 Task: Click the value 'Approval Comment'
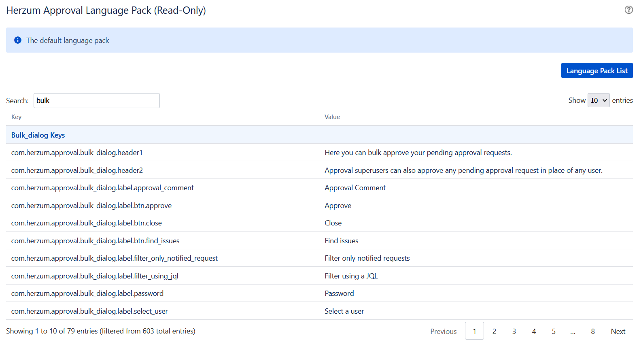click(355, 188)
